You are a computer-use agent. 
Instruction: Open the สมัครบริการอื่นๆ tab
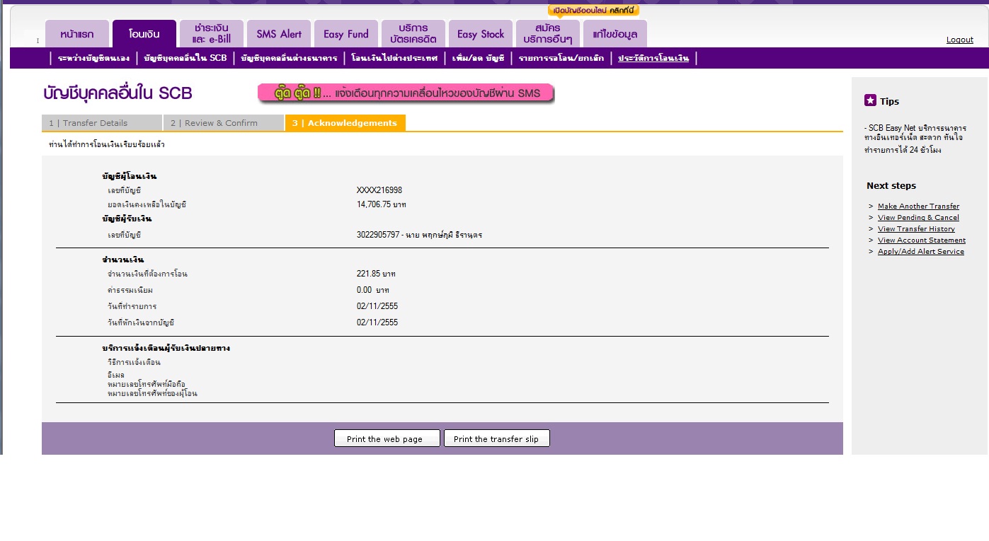tap(548, 34)
